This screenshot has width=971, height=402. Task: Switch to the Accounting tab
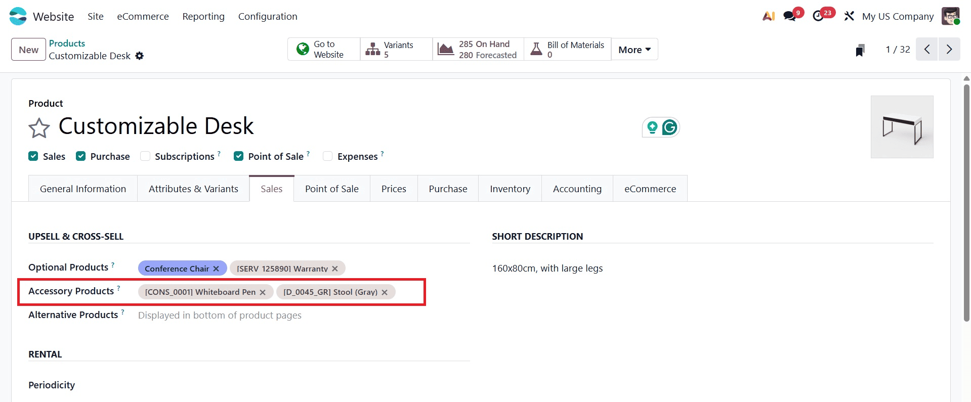click(x=577, y=189)
